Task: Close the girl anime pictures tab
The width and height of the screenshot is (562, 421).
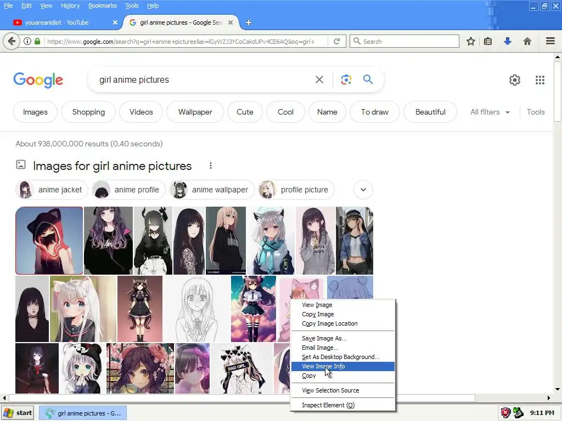Action: click(x=231, y=22)
